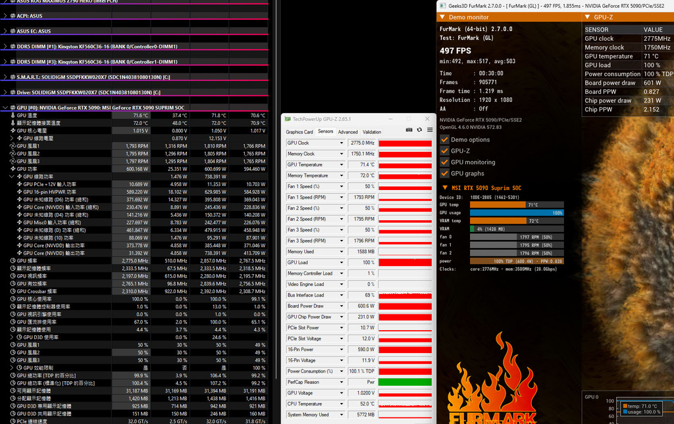
Task: Expand the ASUS EC: ASUS group
Action: click(x=5, y=32)
